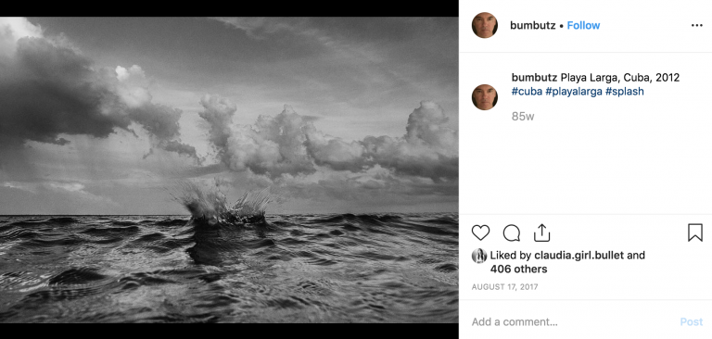
Task: Click claudia.girl.bullet's small avatar
Action: coord(479,256)
